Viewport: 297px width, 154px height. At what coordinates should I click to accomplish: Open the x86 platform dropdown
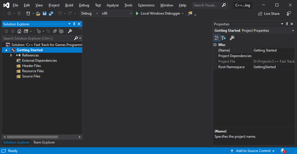117,13
